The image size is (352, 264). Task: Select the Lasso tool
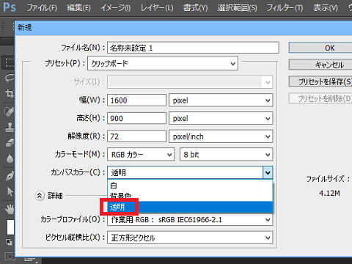click(9, 78)
